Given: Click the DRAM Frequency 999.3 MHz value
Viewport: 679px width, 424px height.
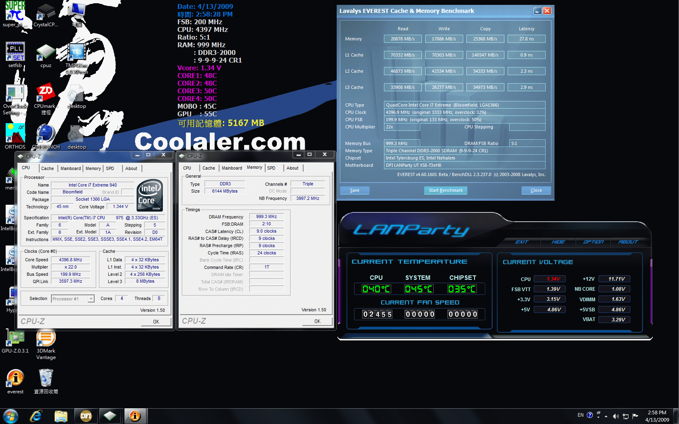Looking at the screenshot, I should (x=266, y=216).
